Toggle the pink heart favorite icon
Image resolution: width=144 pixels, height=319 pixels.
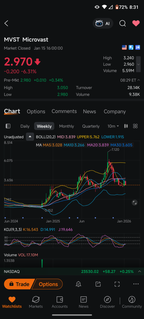(x=136, y=23)
